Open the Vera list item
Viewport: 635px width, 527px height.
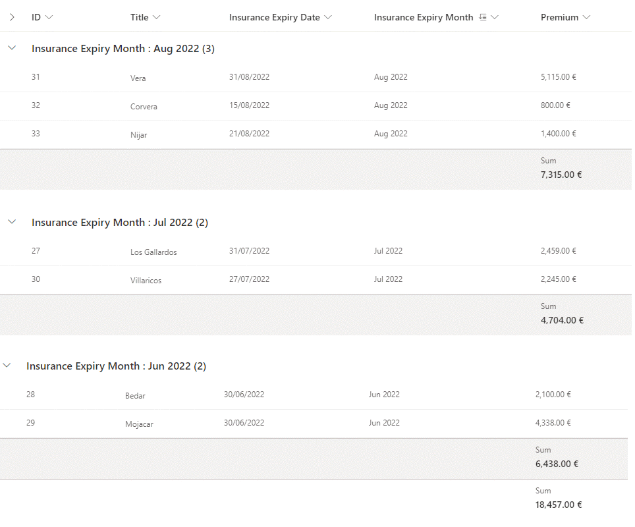(138, 78)
